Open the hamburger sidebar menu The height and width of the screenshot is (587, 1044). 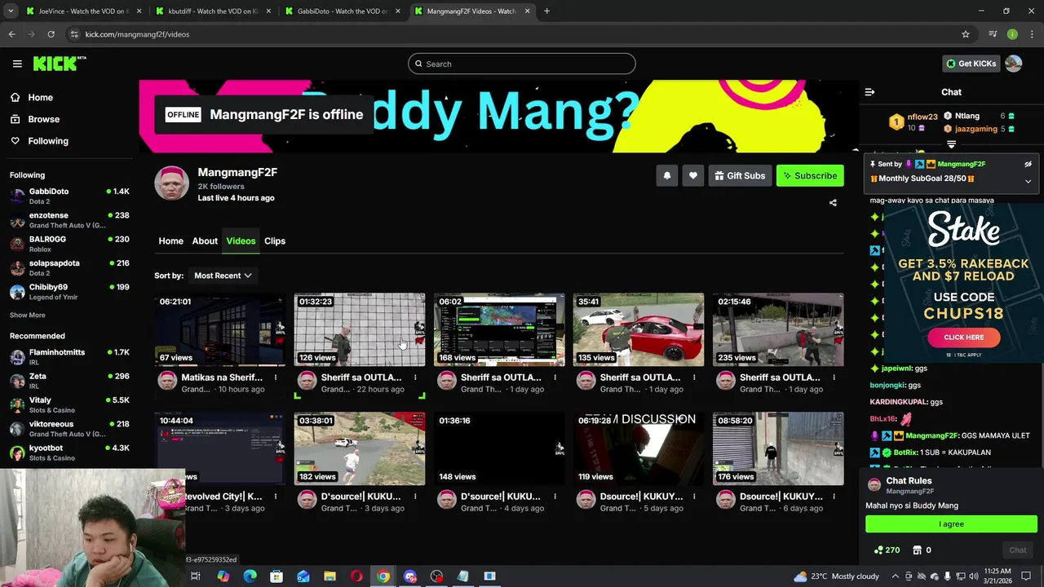[x=17, y=64]
